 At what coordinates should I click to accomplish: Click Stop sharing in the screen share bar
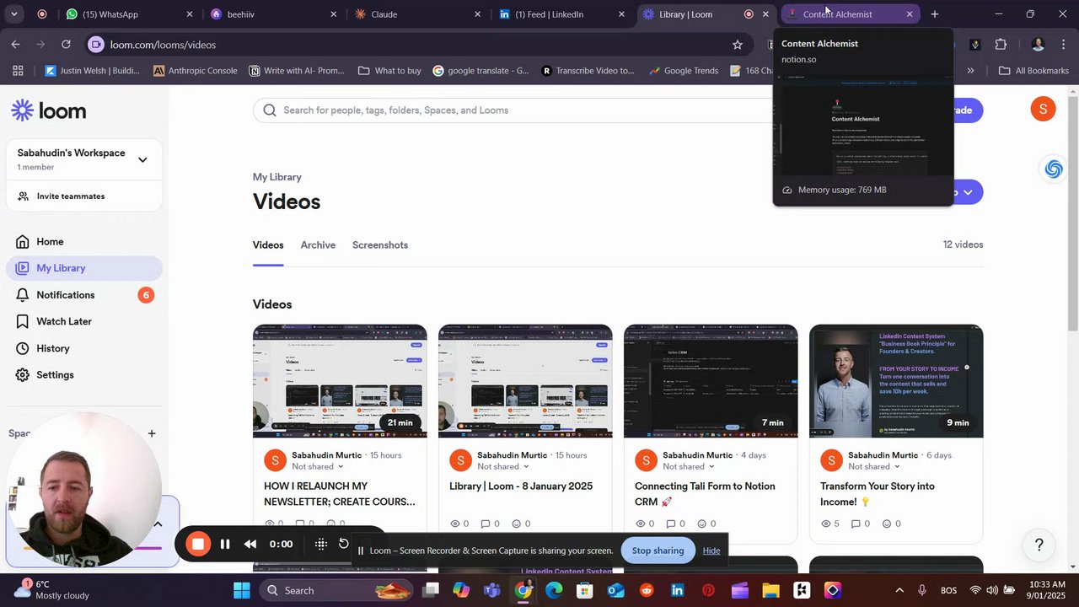pos(658,551)
